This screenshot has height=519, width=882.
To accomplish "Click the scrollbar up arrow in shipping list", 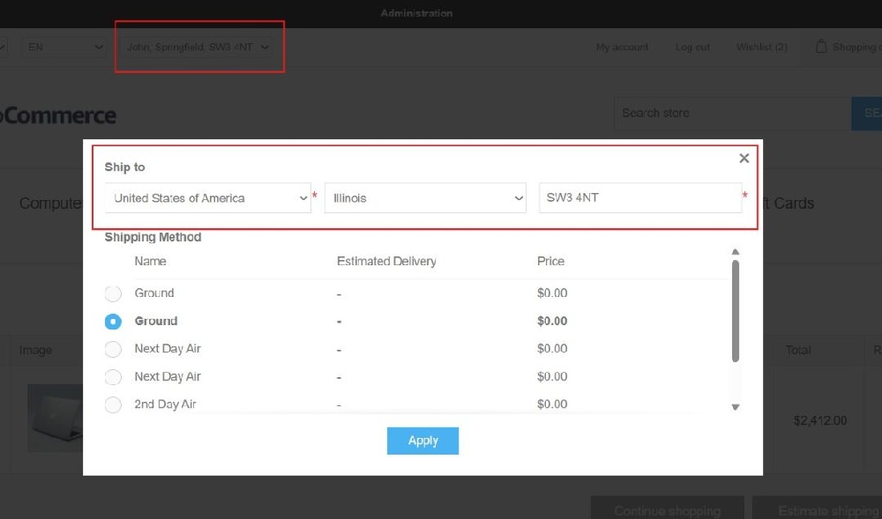I will tap(735, 251).
